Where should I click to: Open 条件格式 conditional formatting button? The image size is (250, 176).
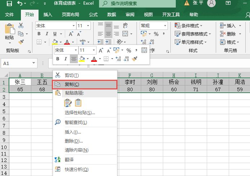point(188,26)
